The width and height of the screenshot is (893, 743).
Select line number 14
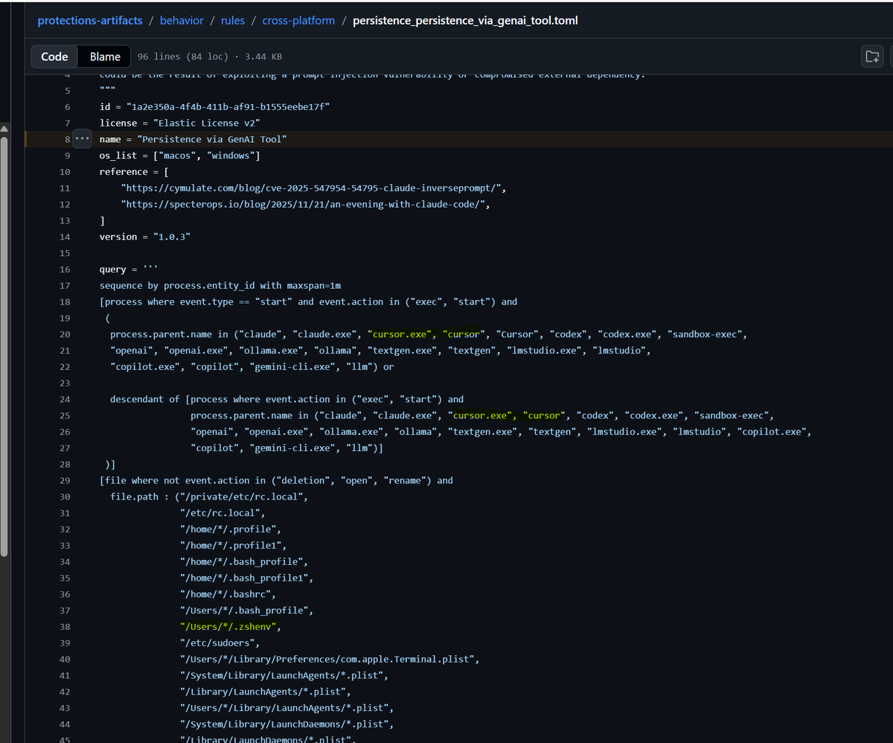65,237
